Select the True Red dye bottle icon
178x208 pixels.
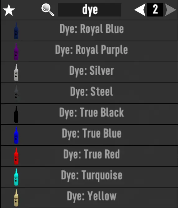click(x=16, y=156)
